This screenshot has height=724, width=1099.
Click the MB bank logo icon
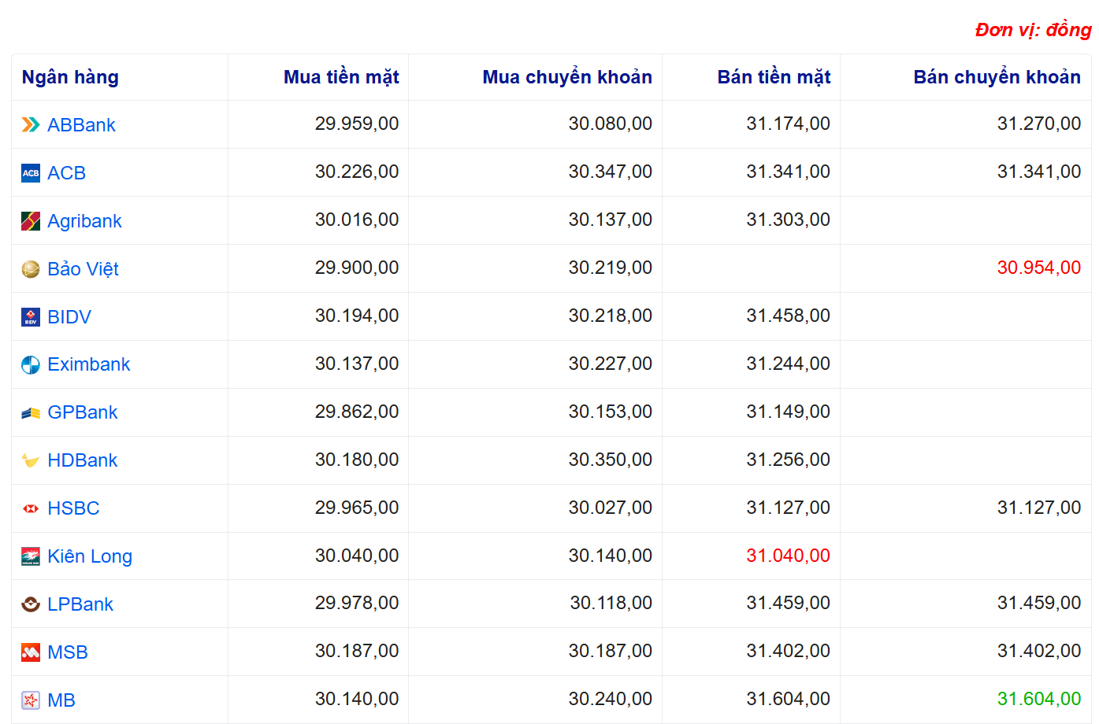[30, 700]
